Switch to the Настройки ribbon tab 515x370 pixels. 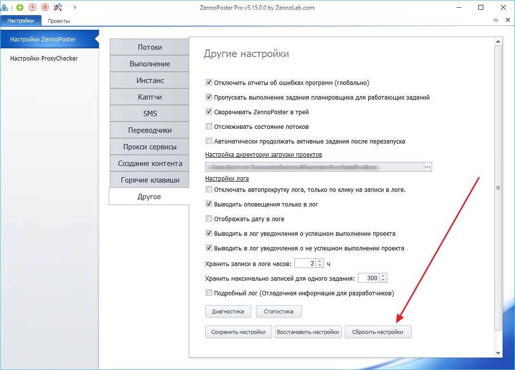20,21
